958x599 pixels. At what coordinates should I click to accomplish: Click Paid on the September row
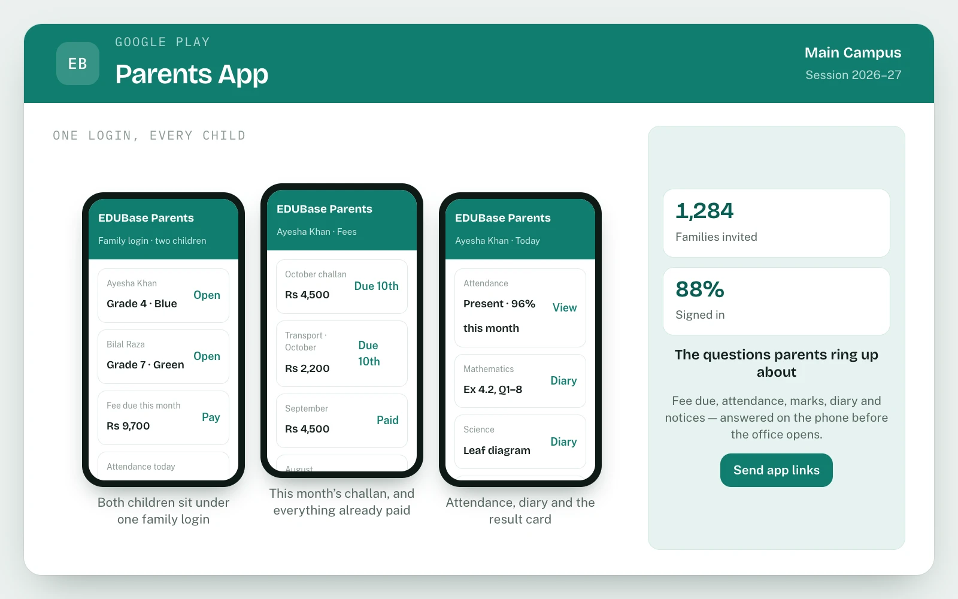tap(387, 420)
